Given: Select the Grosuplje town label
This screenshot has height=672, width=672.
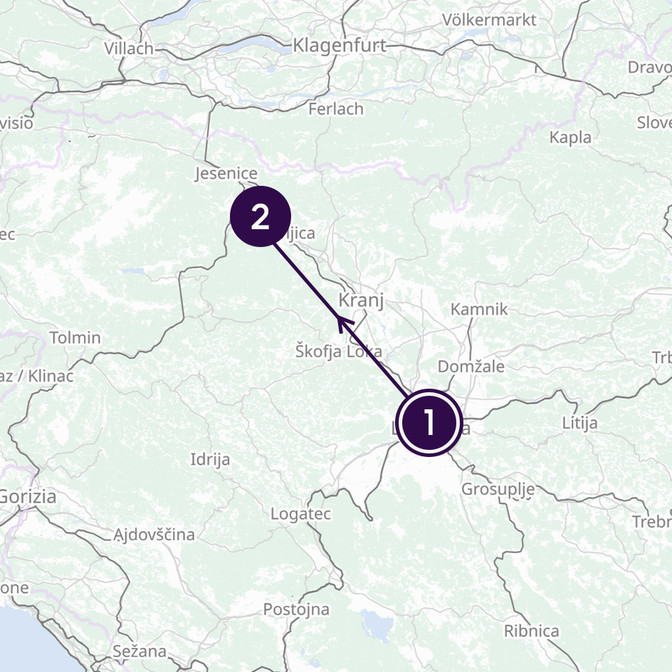Looking at the screenshot, I should click(x=498, y=490).
